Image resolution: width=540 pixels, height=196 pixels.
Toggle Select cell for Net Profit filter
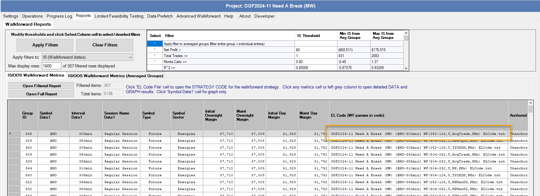point(155,50)
